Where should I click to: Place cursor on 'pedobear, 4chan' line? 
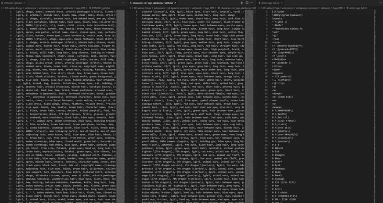click(x=193, y=148)
